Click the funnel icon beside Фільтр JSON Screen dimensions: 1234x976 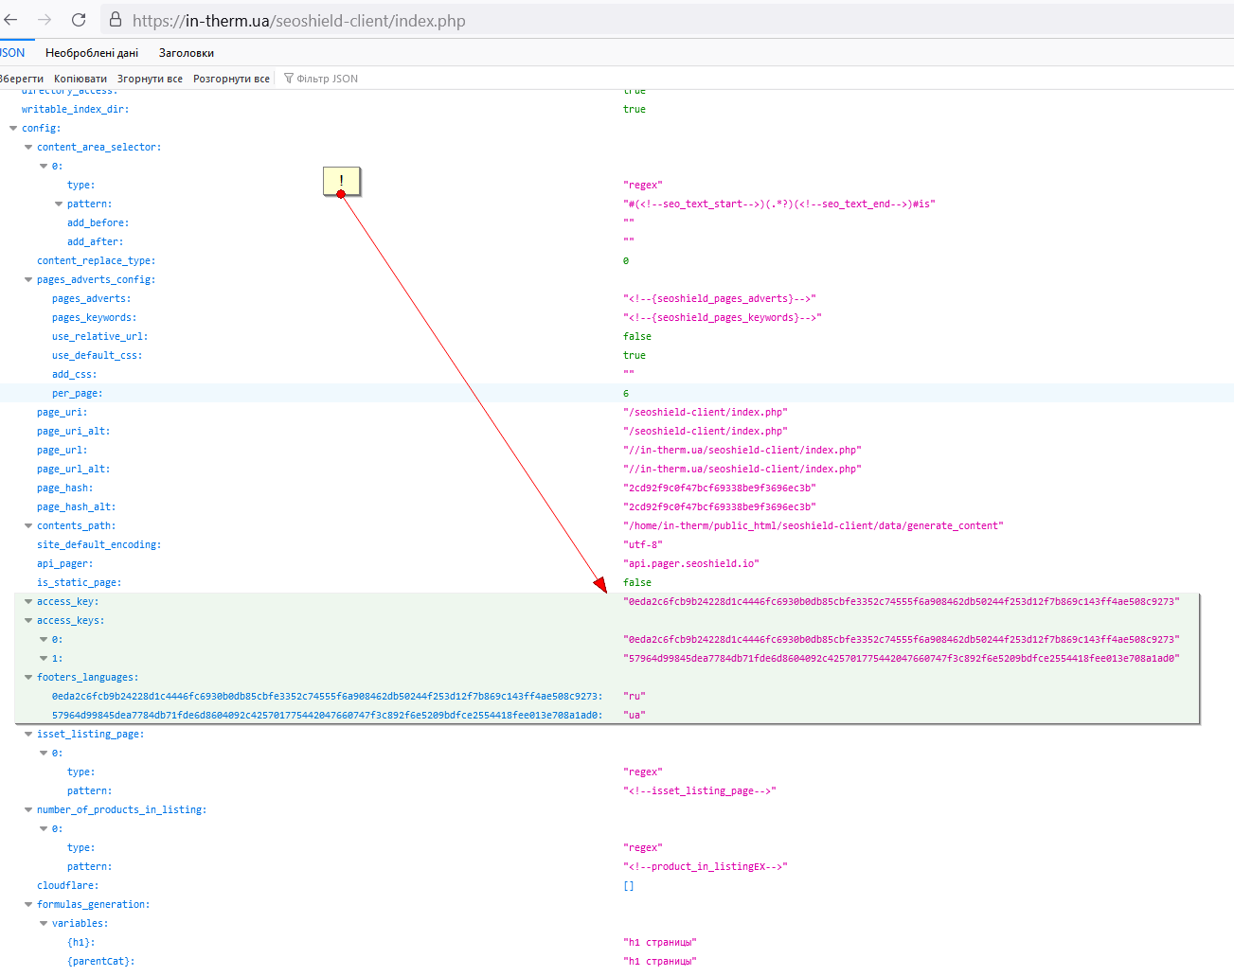click(289, 79)
